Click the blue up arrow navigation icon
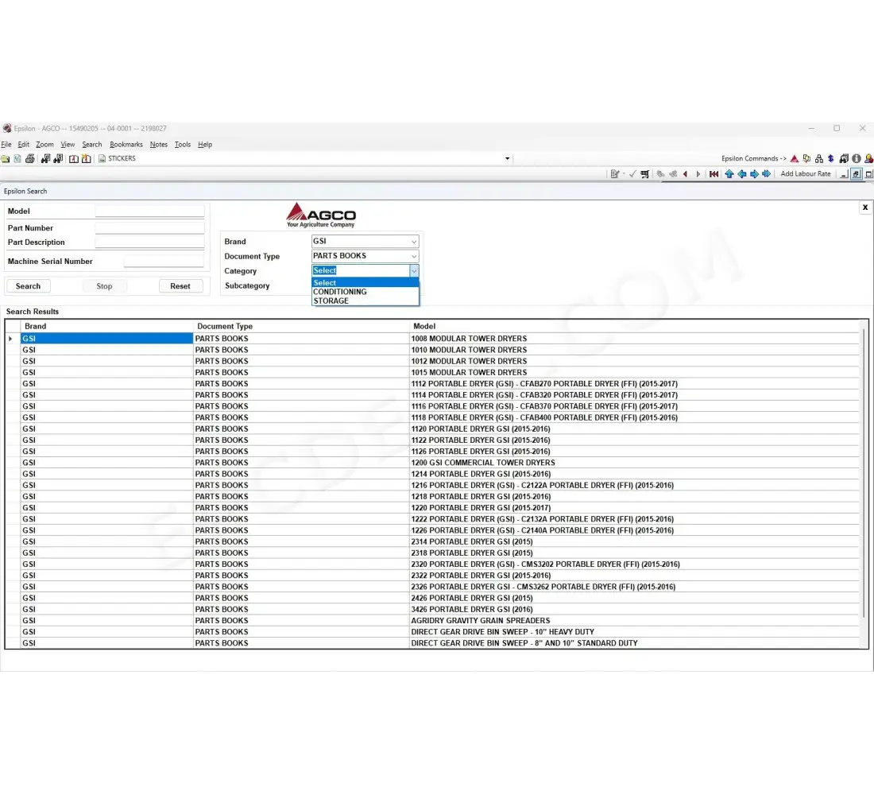The height and width of the screenshot is (795, 874). pos(729,174)
